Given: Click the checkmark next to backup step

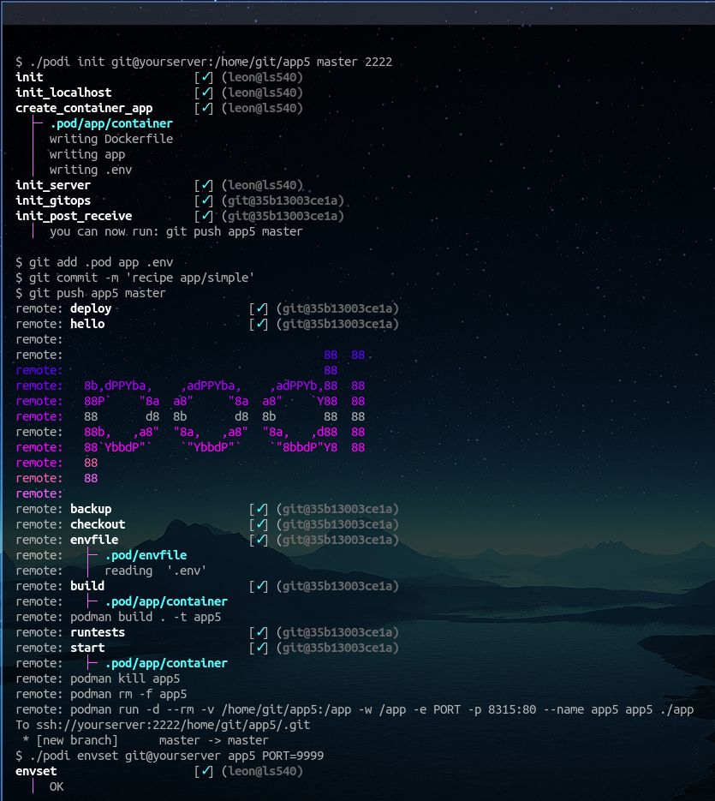Looking at the screenshot, I should click(x=261, y=509).
